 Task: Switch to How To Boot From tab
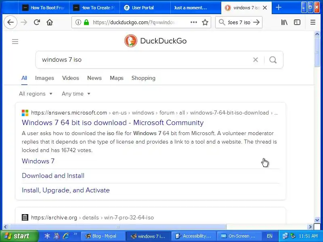tap(44, 8)
